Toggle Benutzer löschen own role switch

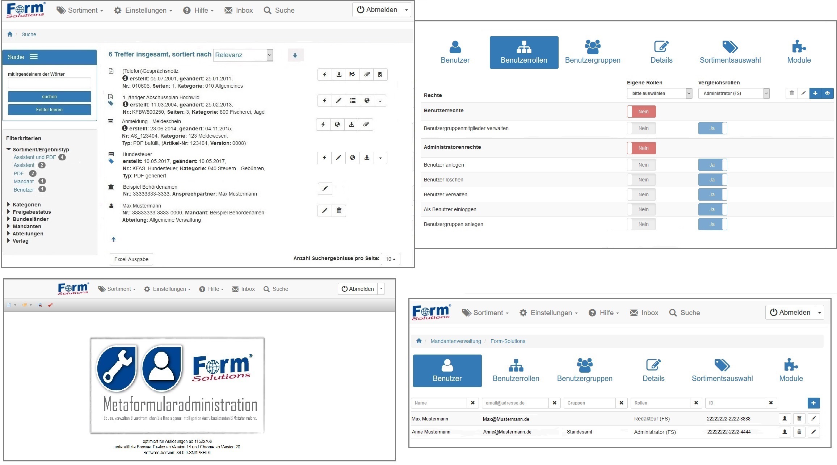tap(641, 180)
